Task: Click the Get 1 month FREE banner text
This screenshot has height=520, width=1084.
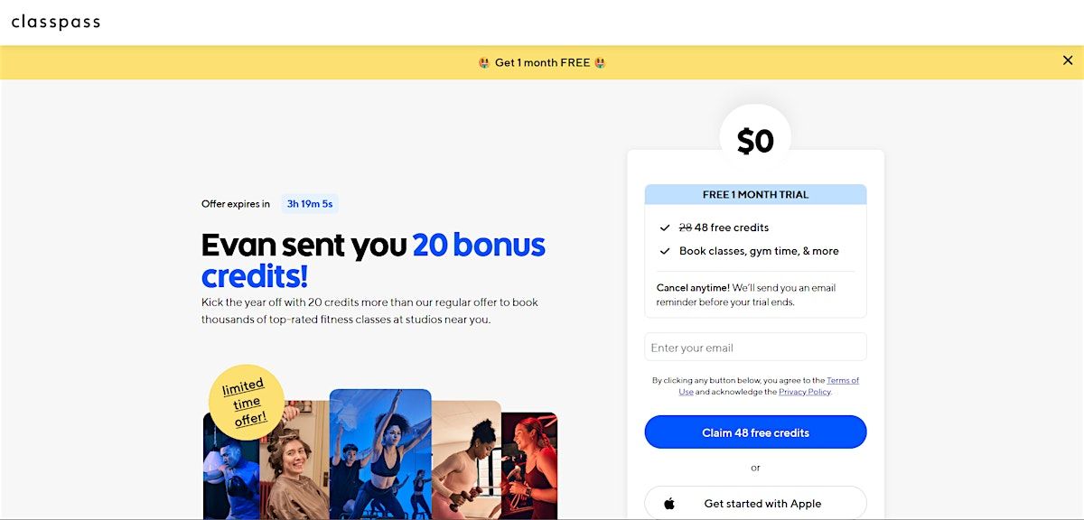Action: (x=542, y=63)
